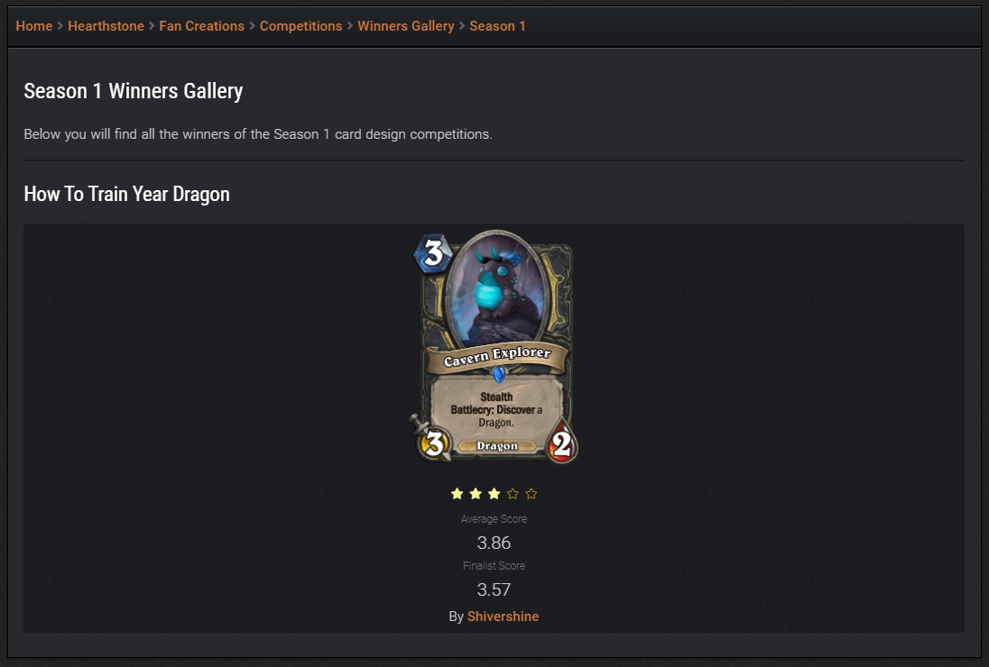Viewport: 989px width, 667px height.
Task: Open Winners Gallery breadcrumb link
Action: point(405,26)
